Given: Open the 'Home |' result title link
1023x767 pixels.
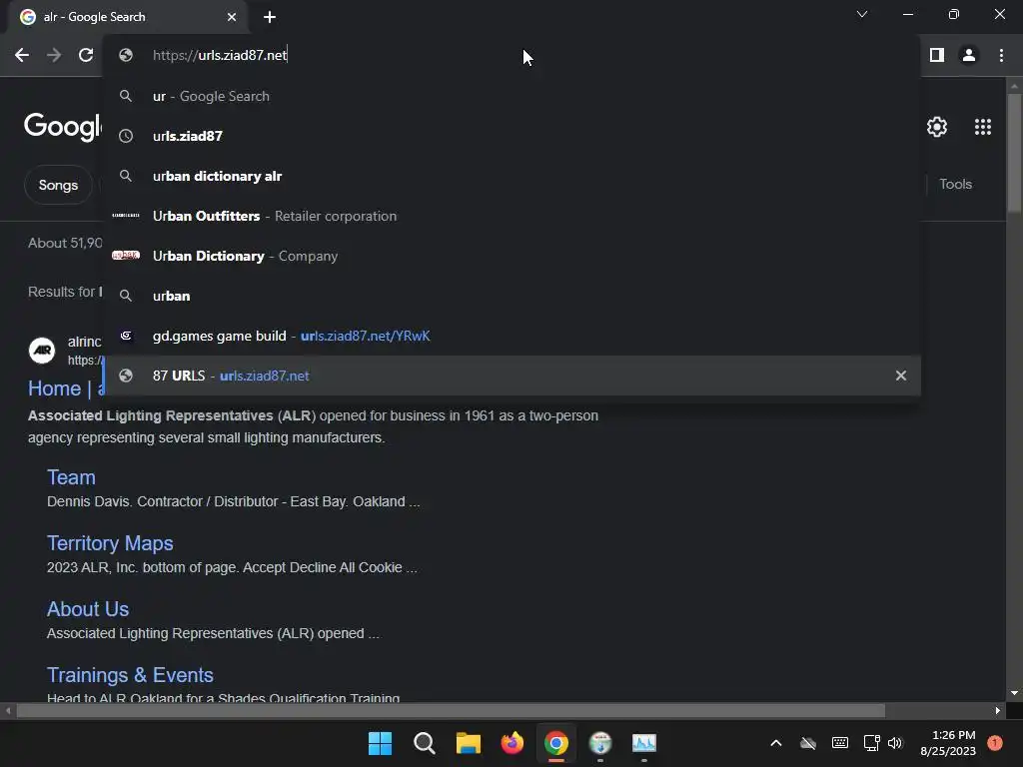Looking at the screenshot, I should tap(65, 388).
